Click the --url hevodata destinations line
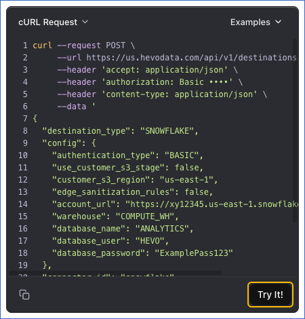The image size is (305, 319). pos(177,58)
